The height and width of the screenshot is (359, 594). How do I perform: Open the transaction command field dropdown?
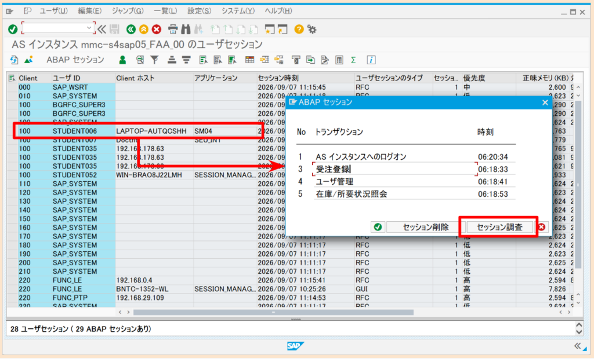pyautogui.click(x=89, y=28)
